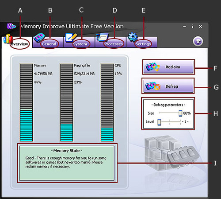This screenshot has height=199, width=221.
Task: Click the '417/958 MB' memory value
Action: (43, 74)
